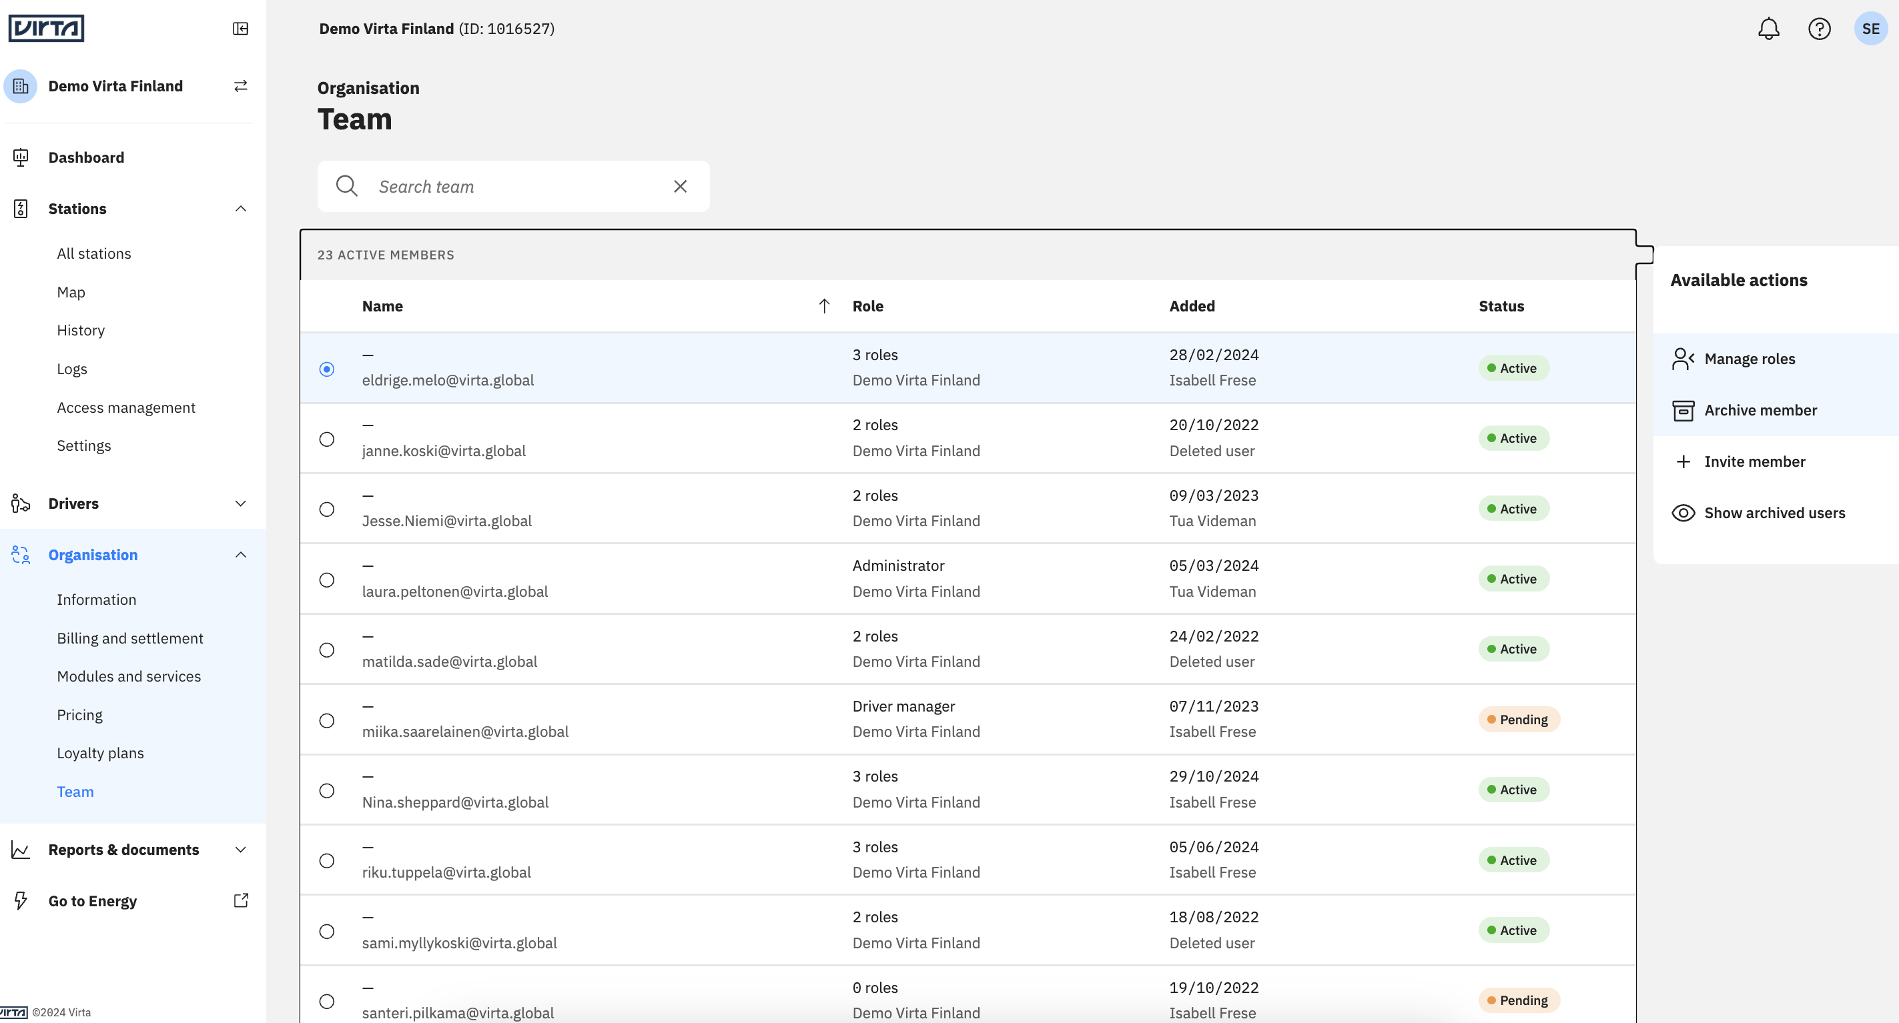Viewport: 1899px width, 1023px height.
Task: Open Billing and settlement
Action: click(x=129, y=638)
